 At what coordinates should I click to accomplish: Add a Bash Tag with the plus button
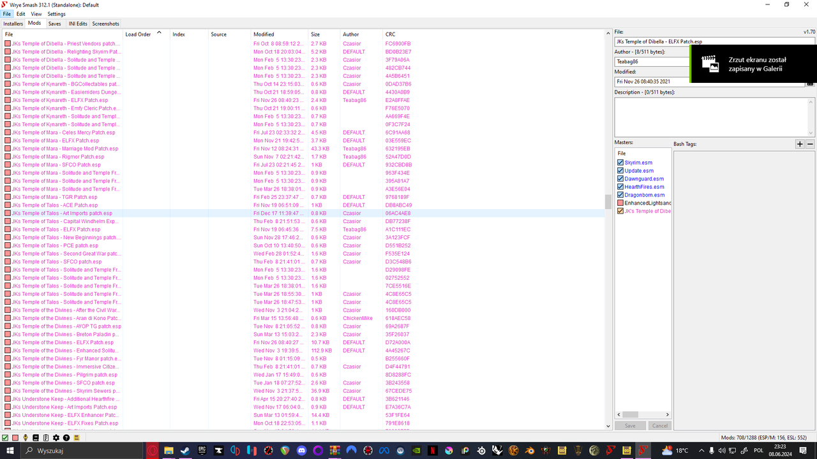coord(800,143)
